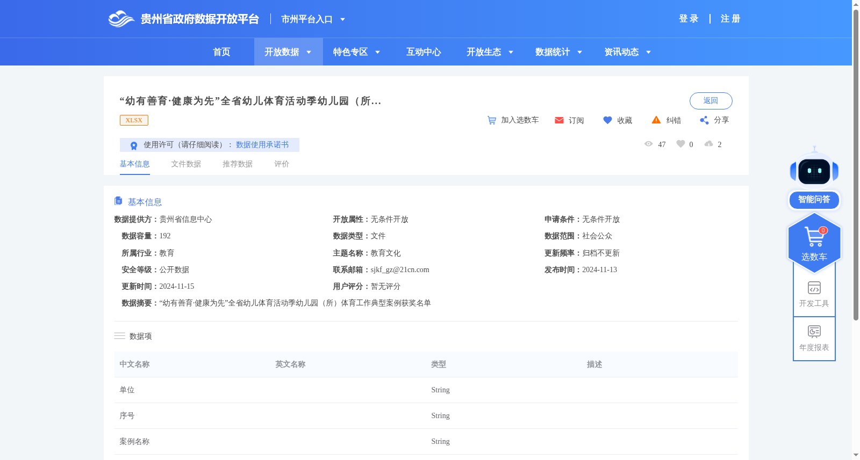Screen dimensions: 860x460
Task: Expand the 开放生态 menu arrow
Action: (x=511, y=52)
